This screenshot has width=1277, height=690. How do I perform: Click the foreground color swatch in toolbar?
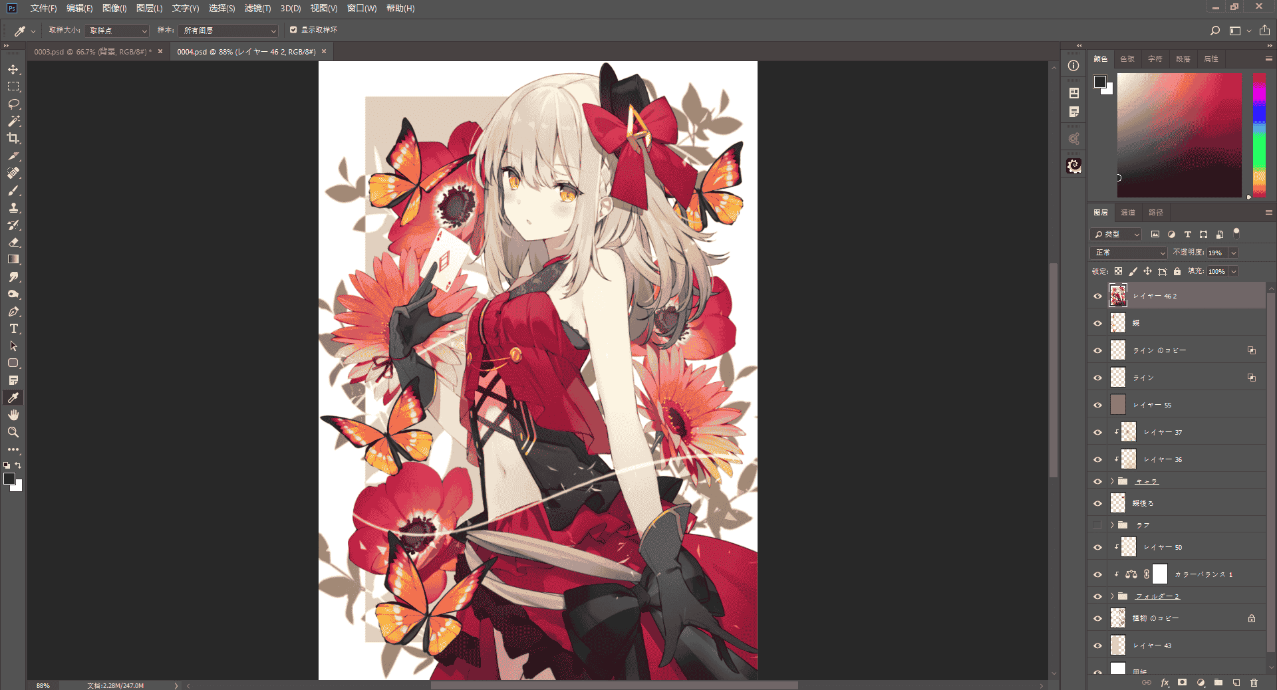click(9, 479)
